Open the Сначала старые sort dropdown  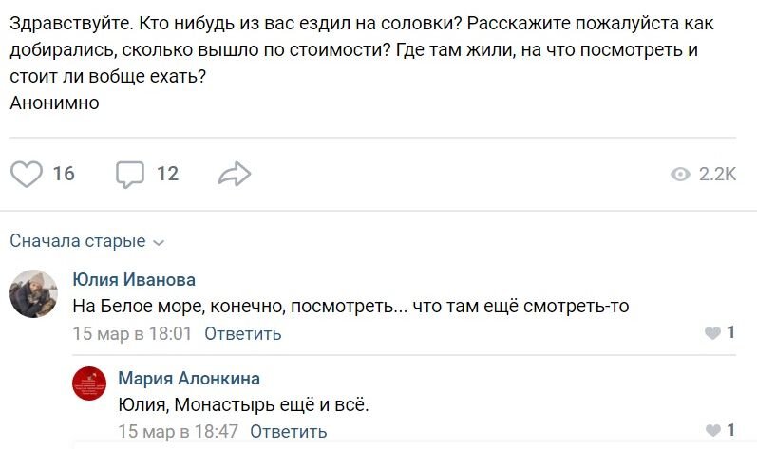pyautogui.click(x=86, y=241)
